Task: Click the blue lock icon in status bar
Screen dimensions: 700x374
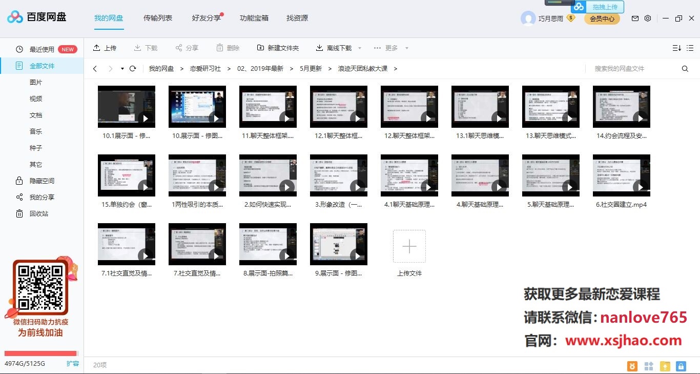Action: pos(681,366)
